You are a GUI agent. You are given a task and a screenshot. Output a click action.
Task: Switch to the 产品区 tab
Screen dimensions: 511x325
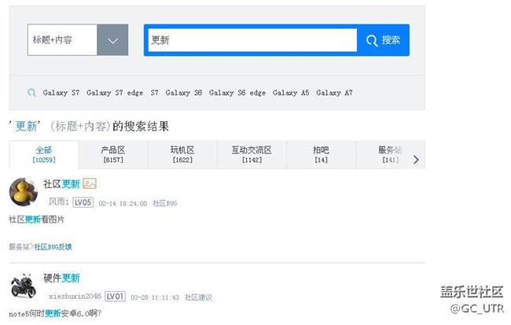click(x=113, y=154)
